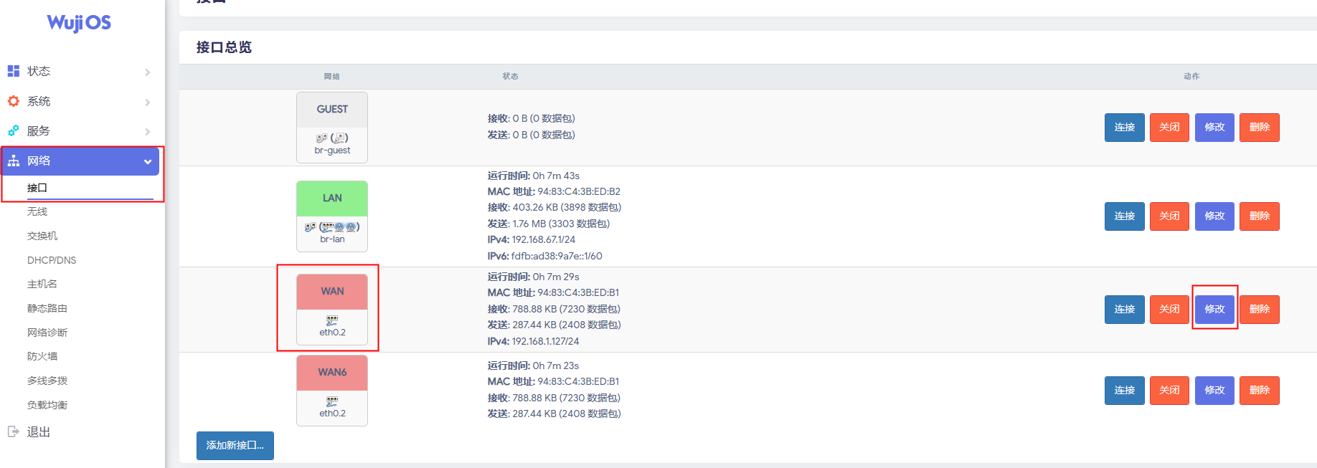Click 修改 button for the WAN interface
Screen dimensions: 1317x468
[1214, 309]
